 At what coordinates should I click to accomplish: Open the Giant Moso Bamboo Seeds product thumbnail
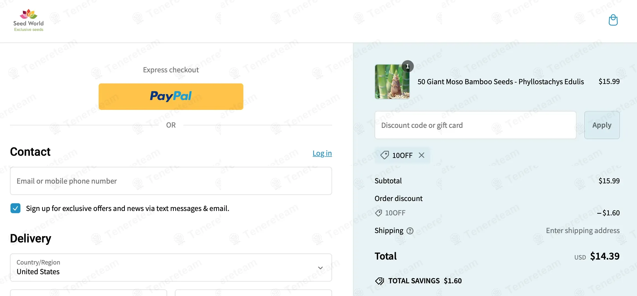pyautogui.click(x=392, y=82)
